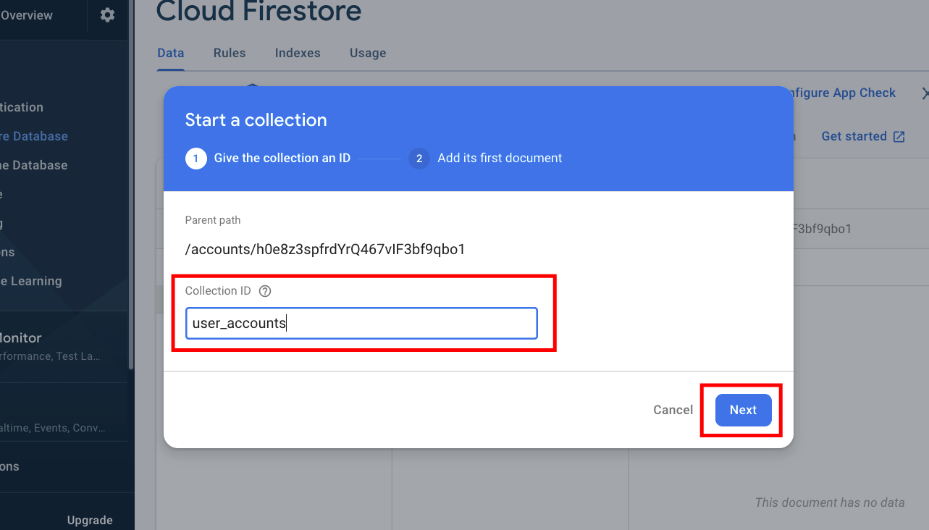Open the Indexes tab
This screenshot has width=929, height=530.
click(298, 53)
